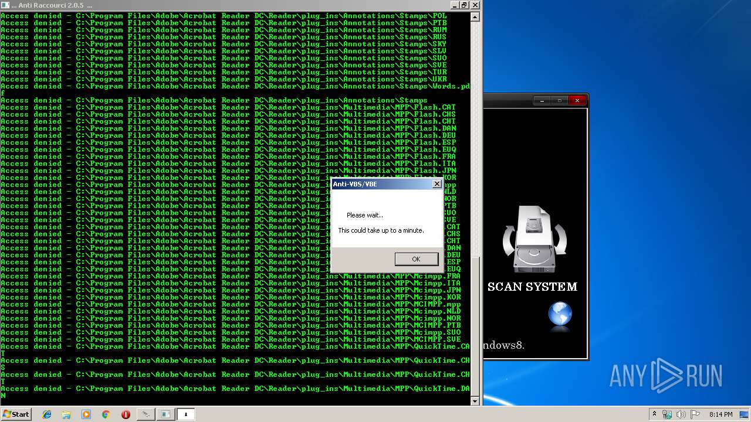This screenshot has width=751, height=422.
Task: Open the Start menu
Action: click(16, 414)
